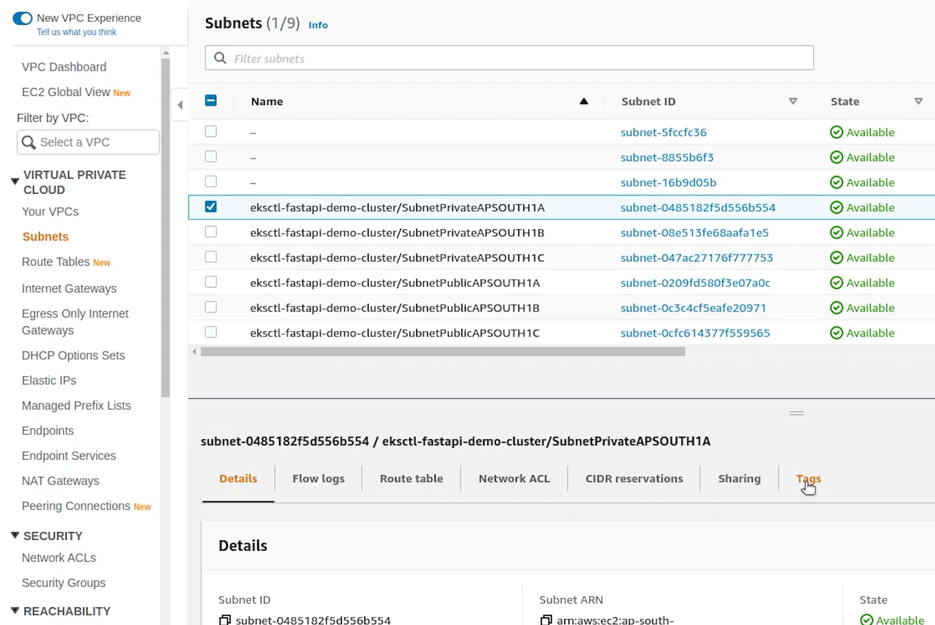Viewport: 935px width, 625px height.
Task: Collapse the Security nav section
Action: pos(15,535)
